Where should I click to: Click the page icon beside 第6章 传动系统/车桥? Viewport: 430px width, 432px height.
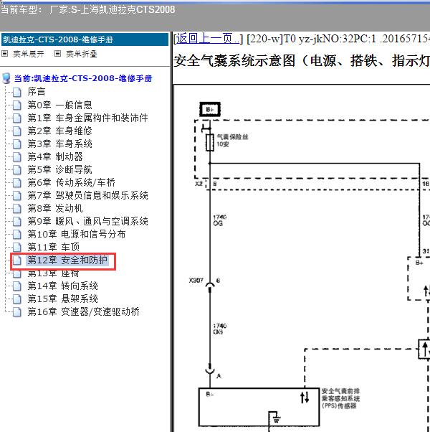(17, 183)
